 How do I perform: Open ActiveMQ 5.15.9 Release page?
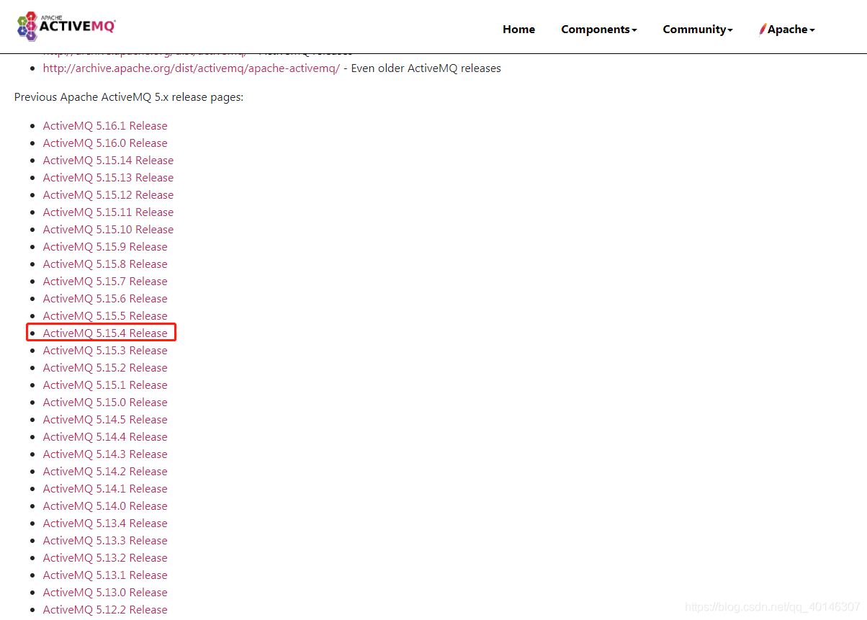[x=105, y=247]
